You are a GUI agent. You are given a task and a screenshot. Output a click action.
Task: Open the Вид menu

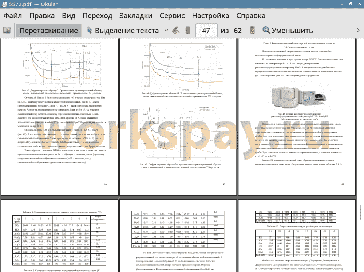pyautogui.click(x=68, y=16)
